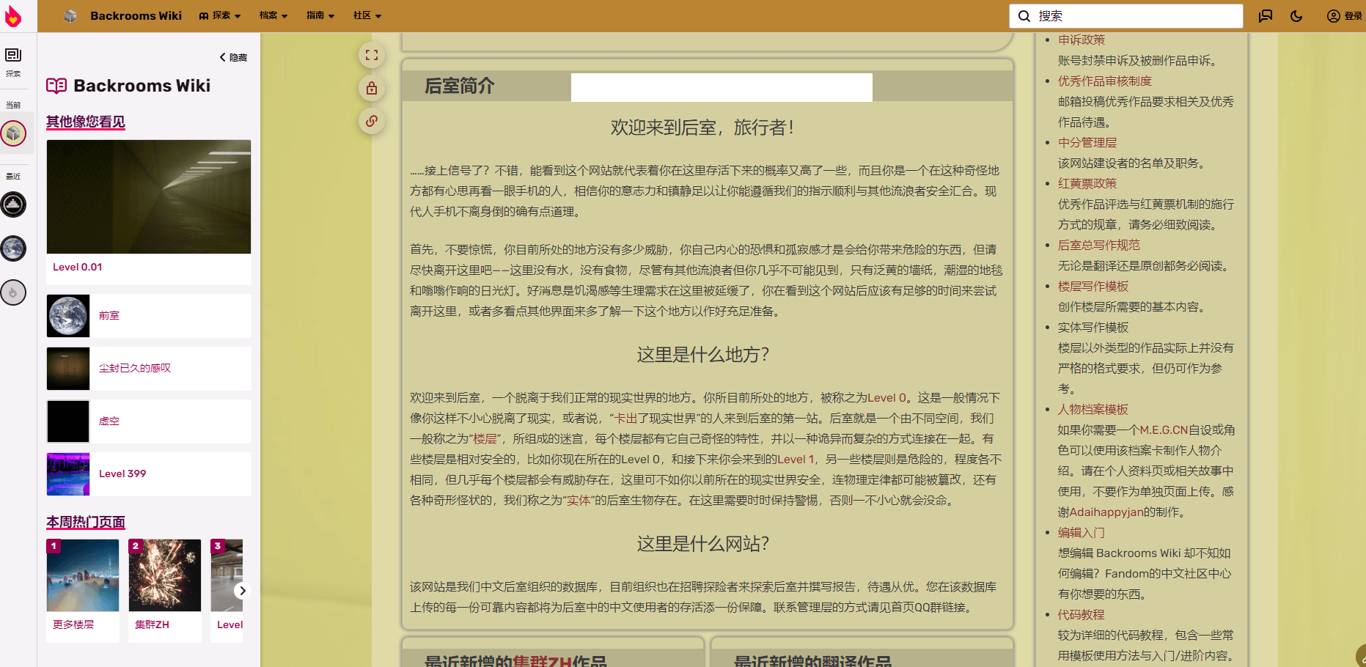Open the 后室总写作规范 link

pyautogui.click(x=1098, y=245)
